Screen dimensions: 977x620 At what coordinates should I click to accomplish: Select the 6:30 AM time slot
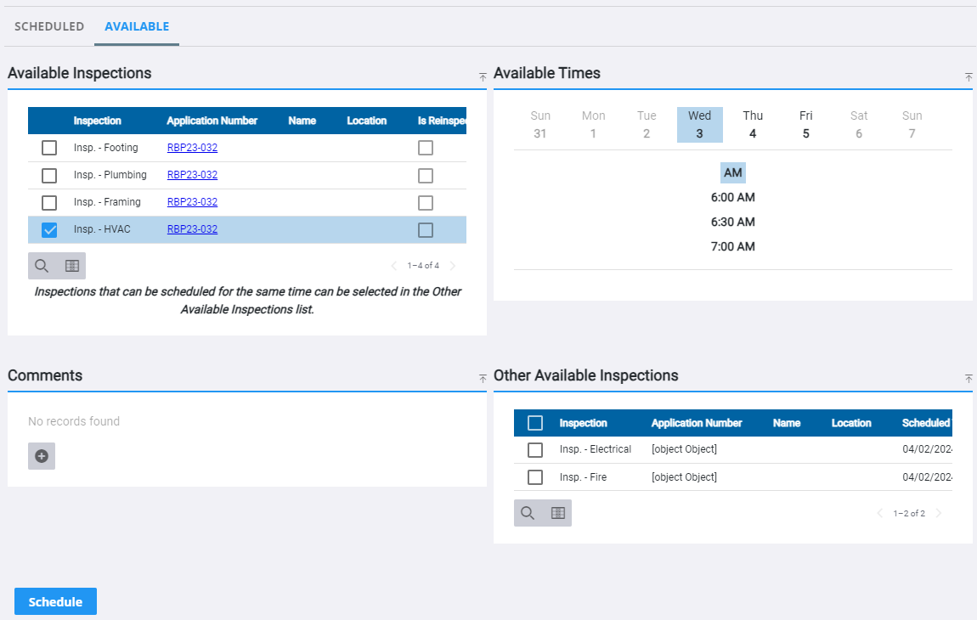(732, 222)
